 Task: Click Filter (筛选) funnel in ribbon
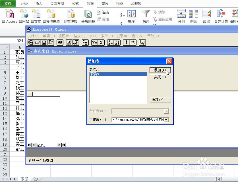pyautogui.click(x=146, y=16)
